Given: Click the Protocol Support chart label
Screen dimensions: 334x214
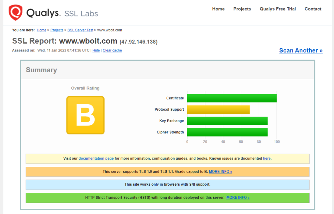Looking at the screenshot, I should (x=169, y=109).
